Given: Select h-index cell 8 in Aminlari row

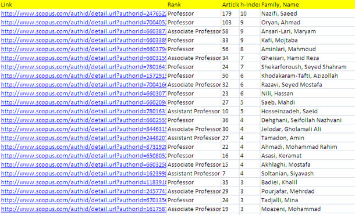Looking at the screenshot, I should pos(250,49).
